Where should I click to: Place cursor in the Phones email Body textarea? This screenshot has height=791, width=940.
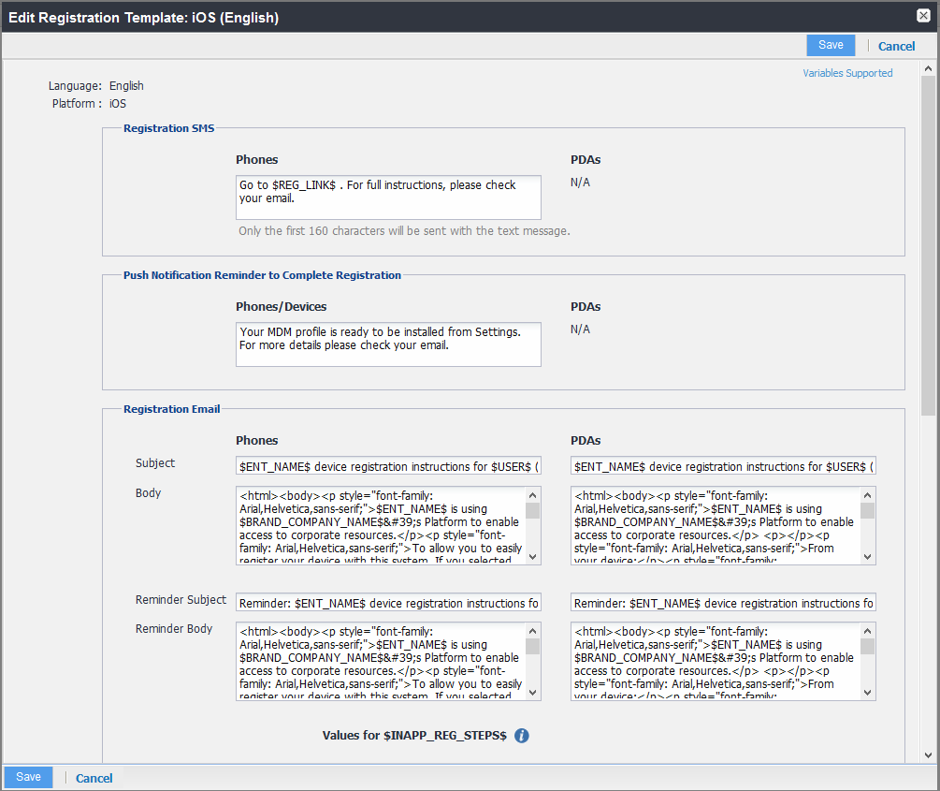tap(383, 526)
